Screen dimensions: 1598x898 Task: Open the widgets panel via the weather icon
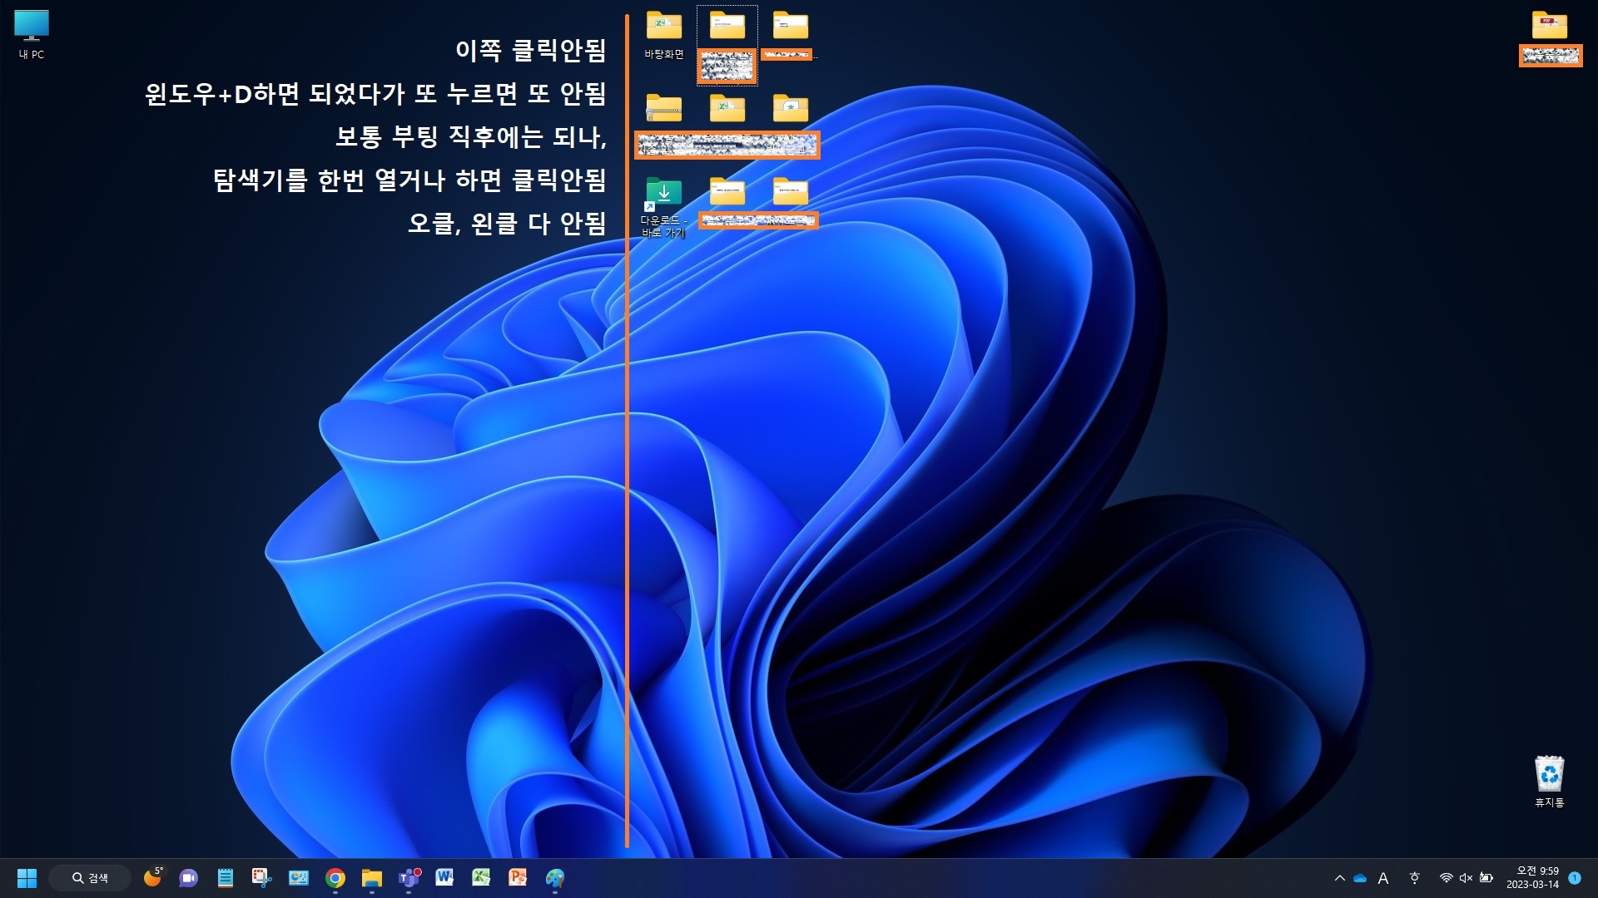(x=153, y=878)
